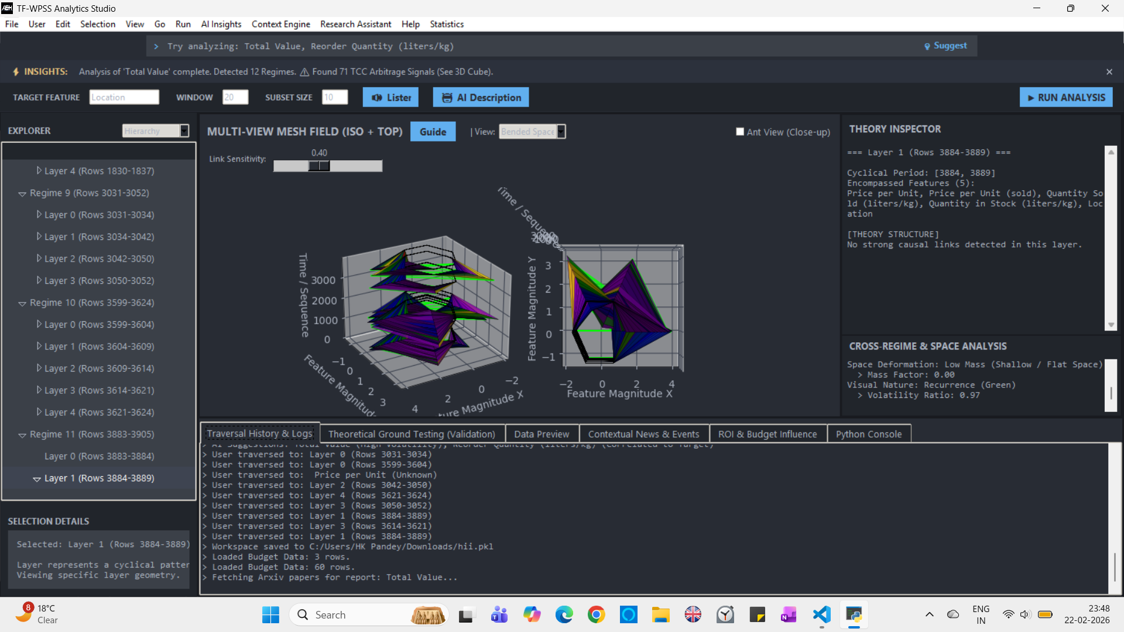Image resolution: width=1124 pixels, height=632 pixels.
Task: Open weather widget showing 18°C
Action: pos(37,614)
